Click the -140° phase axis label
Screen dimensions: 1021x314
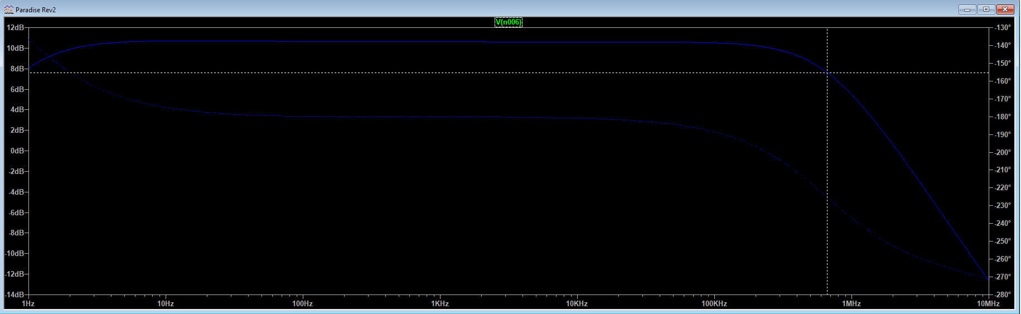click(x=1003, y=45)
